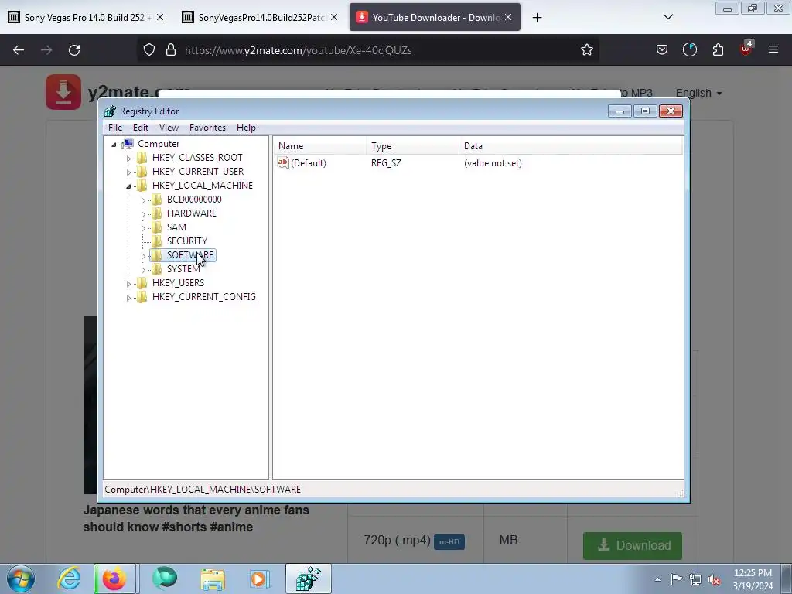Open Windows Explorer from taskbar
Screen dimensions: 792x594
coord(213,579)
